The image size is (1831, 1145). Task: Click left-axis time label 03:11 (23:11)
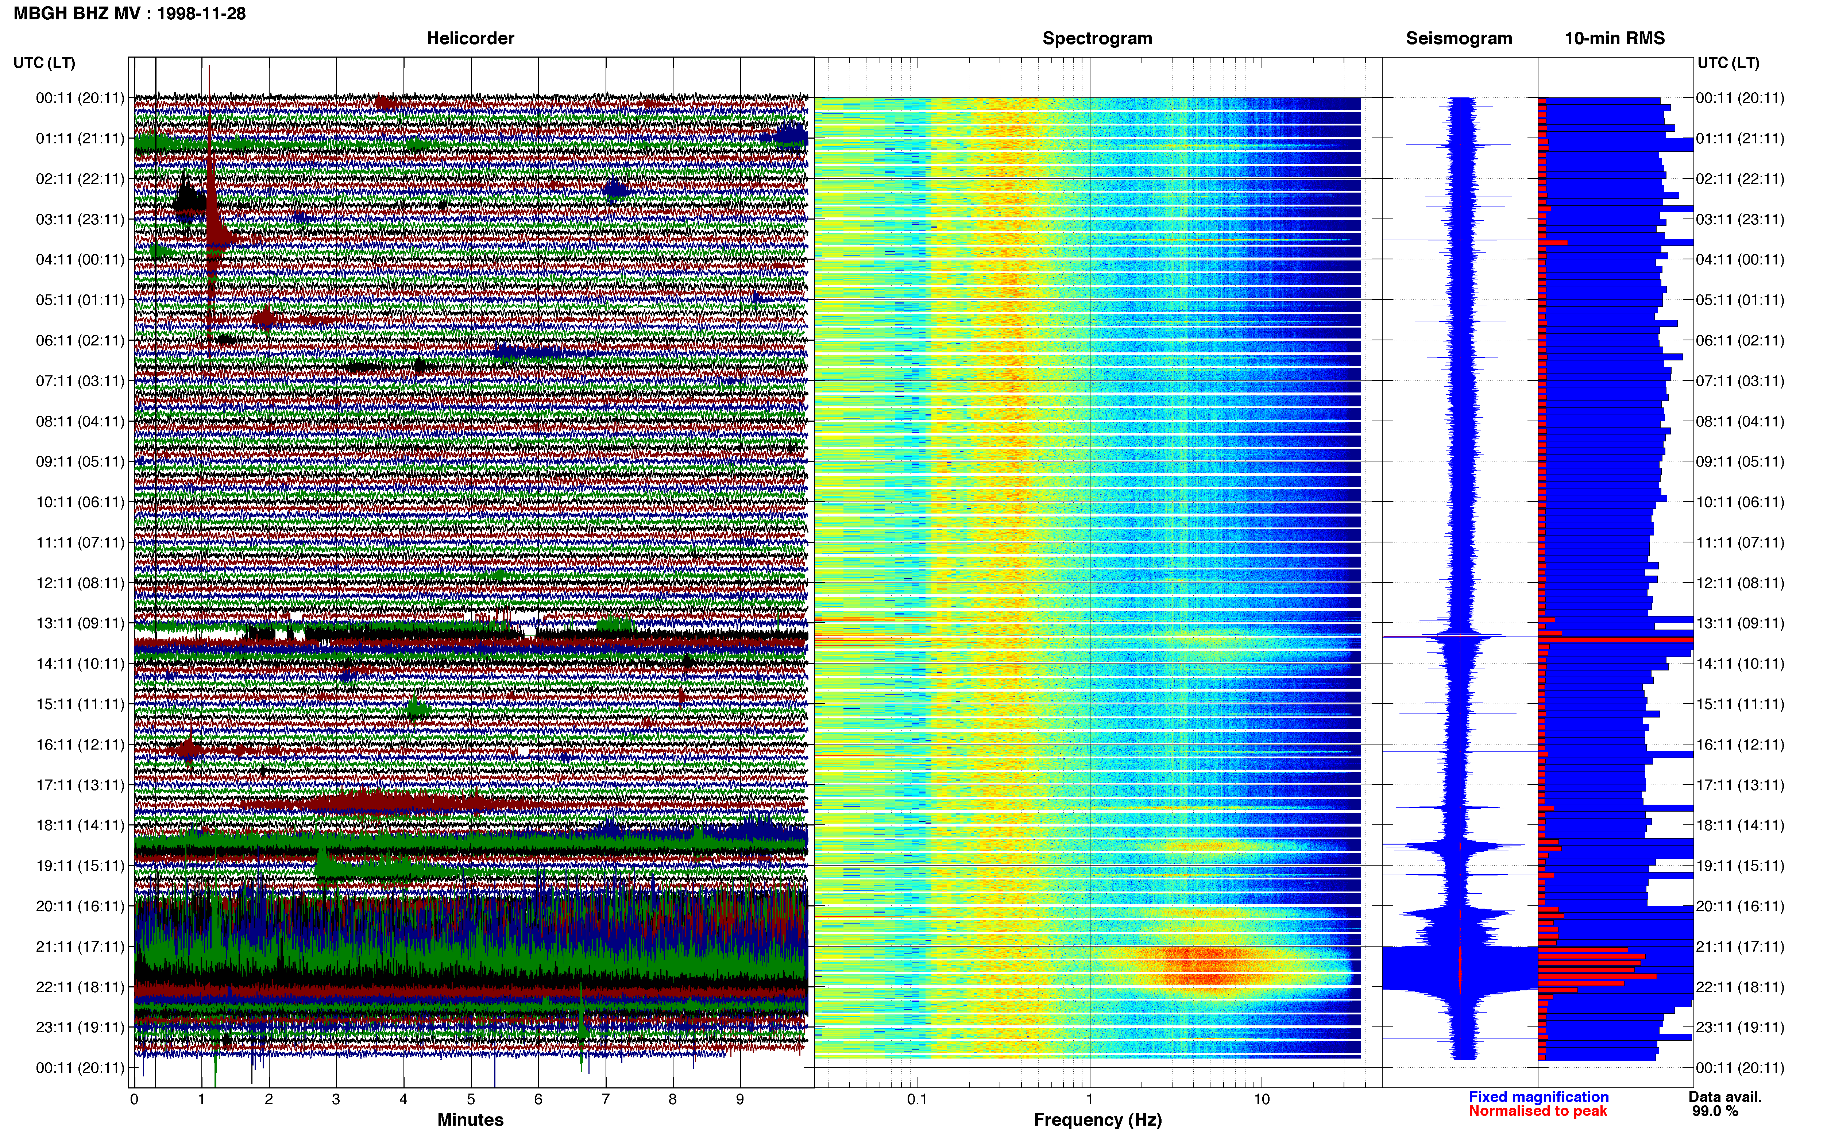tap(80, 220)
